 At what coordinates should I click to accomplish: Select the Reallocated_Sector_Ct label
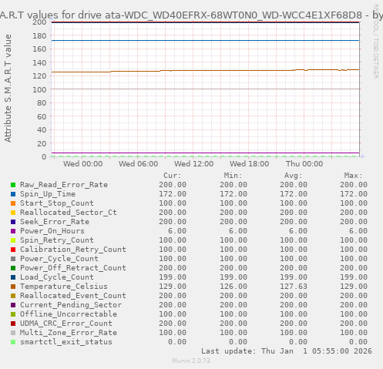point(69,213)
